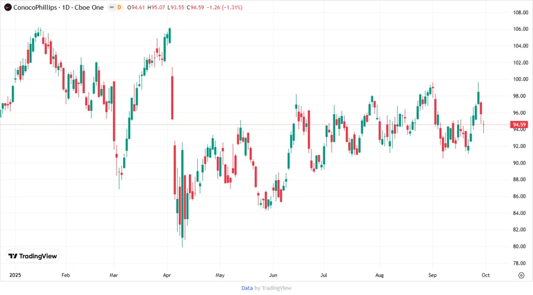This screenshot has height=295, width=533.
Task: Click the TradingView logo badge
Action: 33,256
